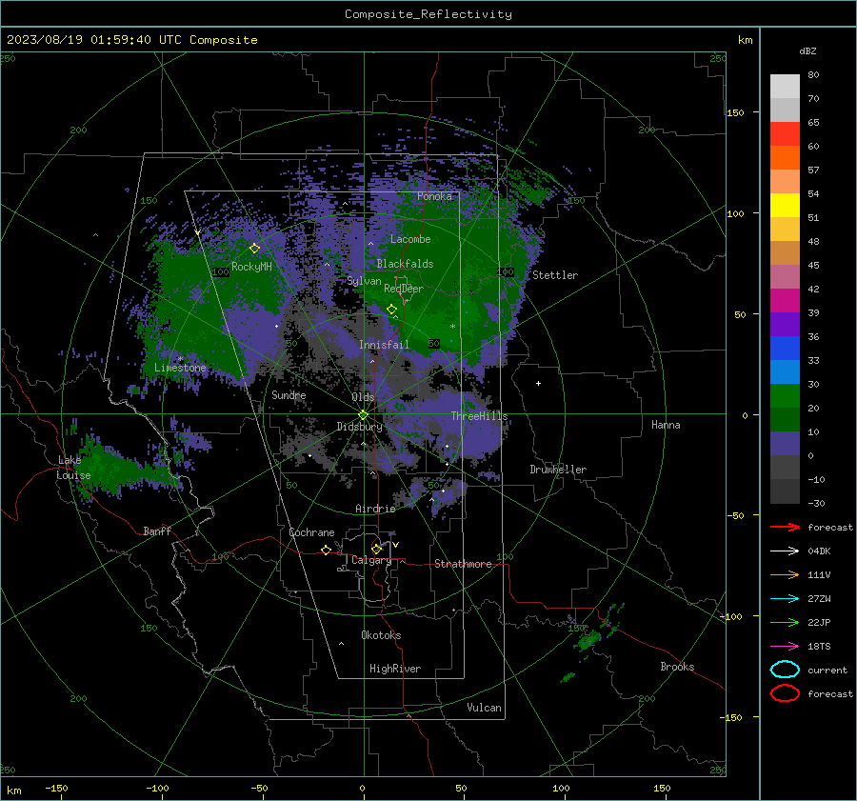The image size is (857, 801).
Task: Pick the green 22JP arrow symbol
Action: [785, 622]
